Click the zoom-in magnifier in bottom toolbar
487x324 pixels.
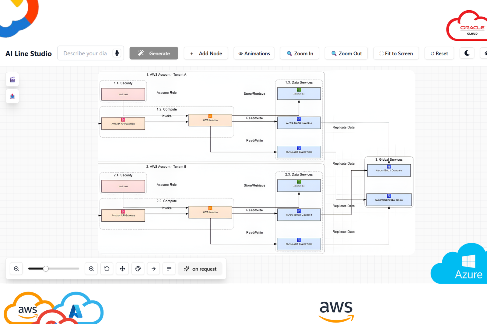[91, 268]
